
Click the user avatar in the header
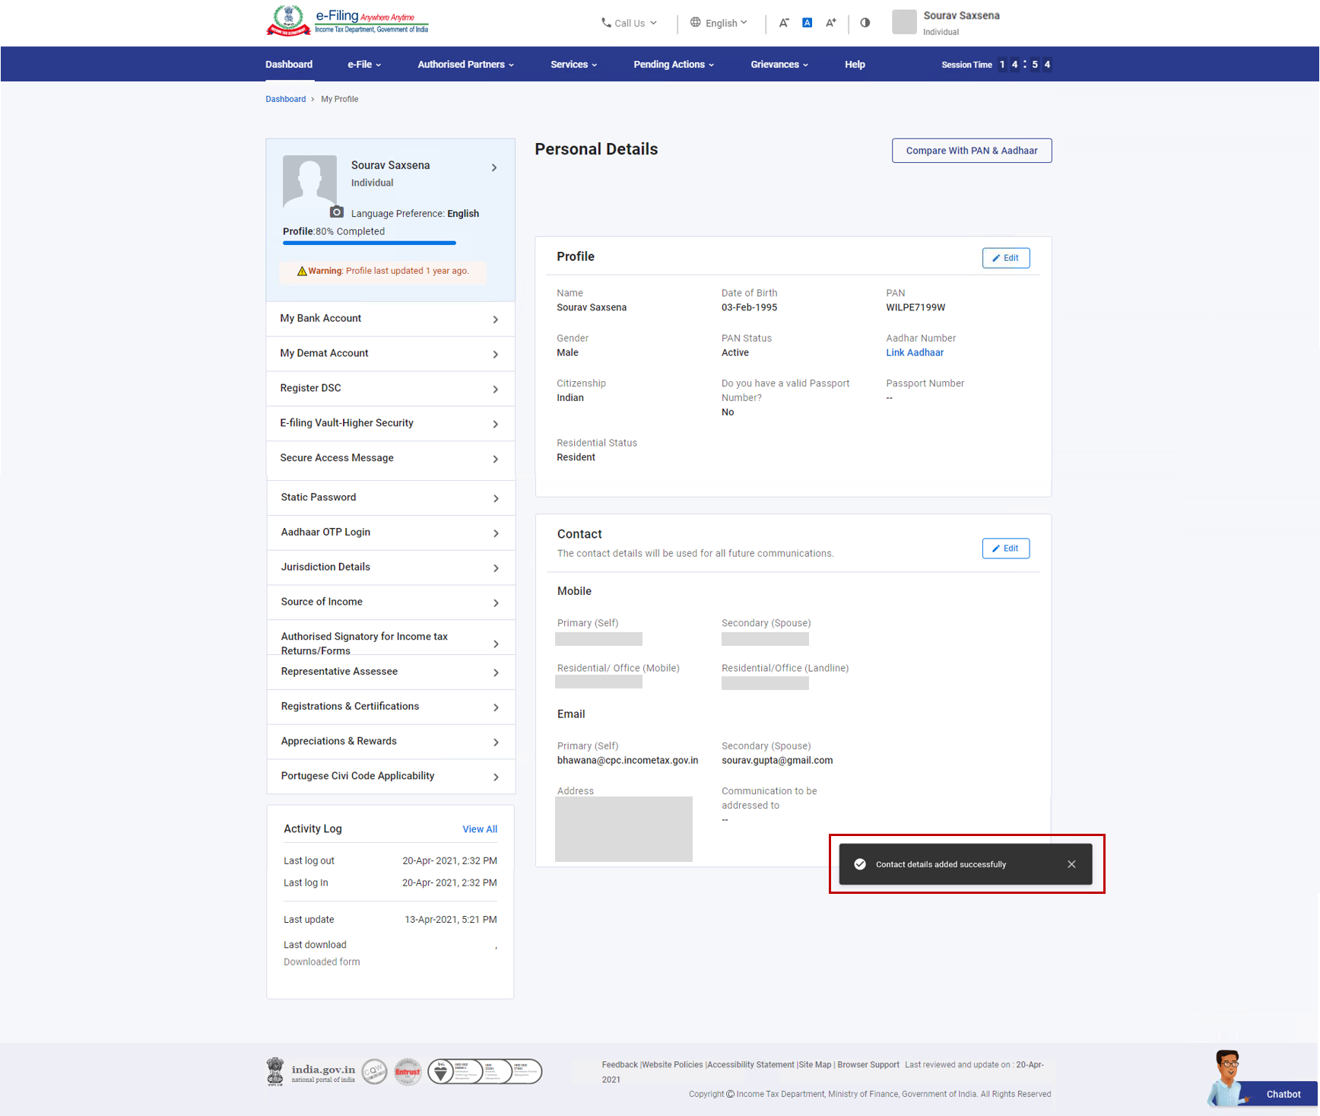904,22
